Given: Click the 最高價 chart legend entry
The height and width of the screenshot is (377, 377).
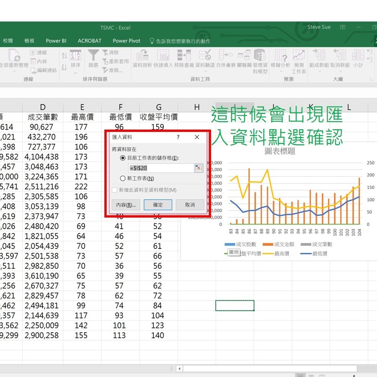Looking at the screenshot, I should [276, 254].
